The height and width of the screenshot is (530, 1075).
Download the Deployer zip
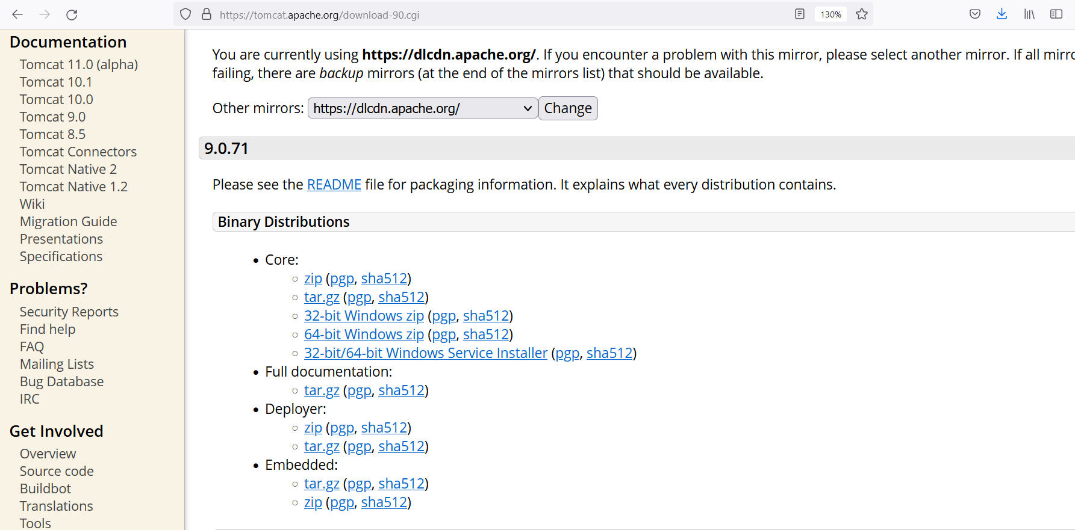coord(313,428)
